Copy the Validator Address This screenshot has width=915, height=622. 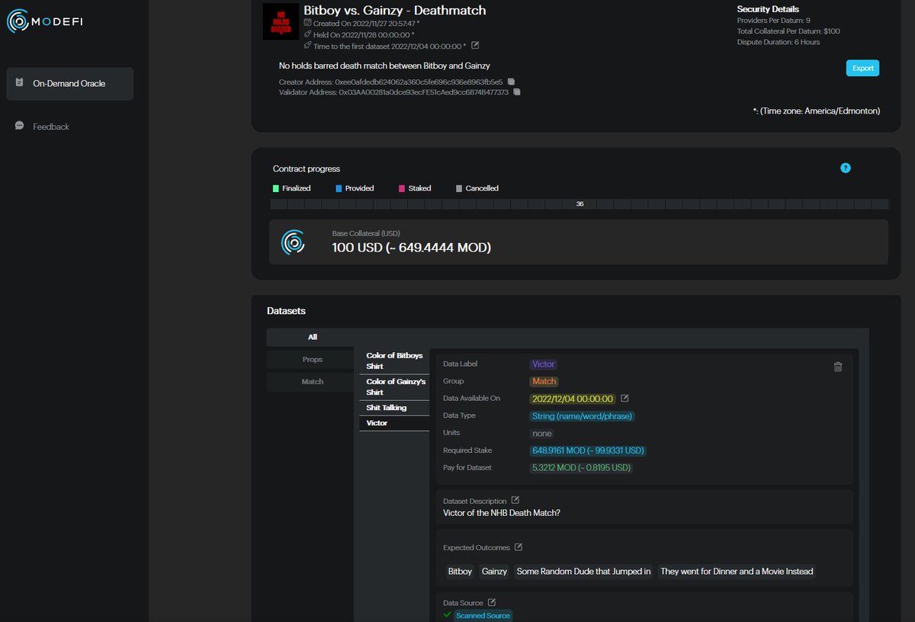coord(517,92)
